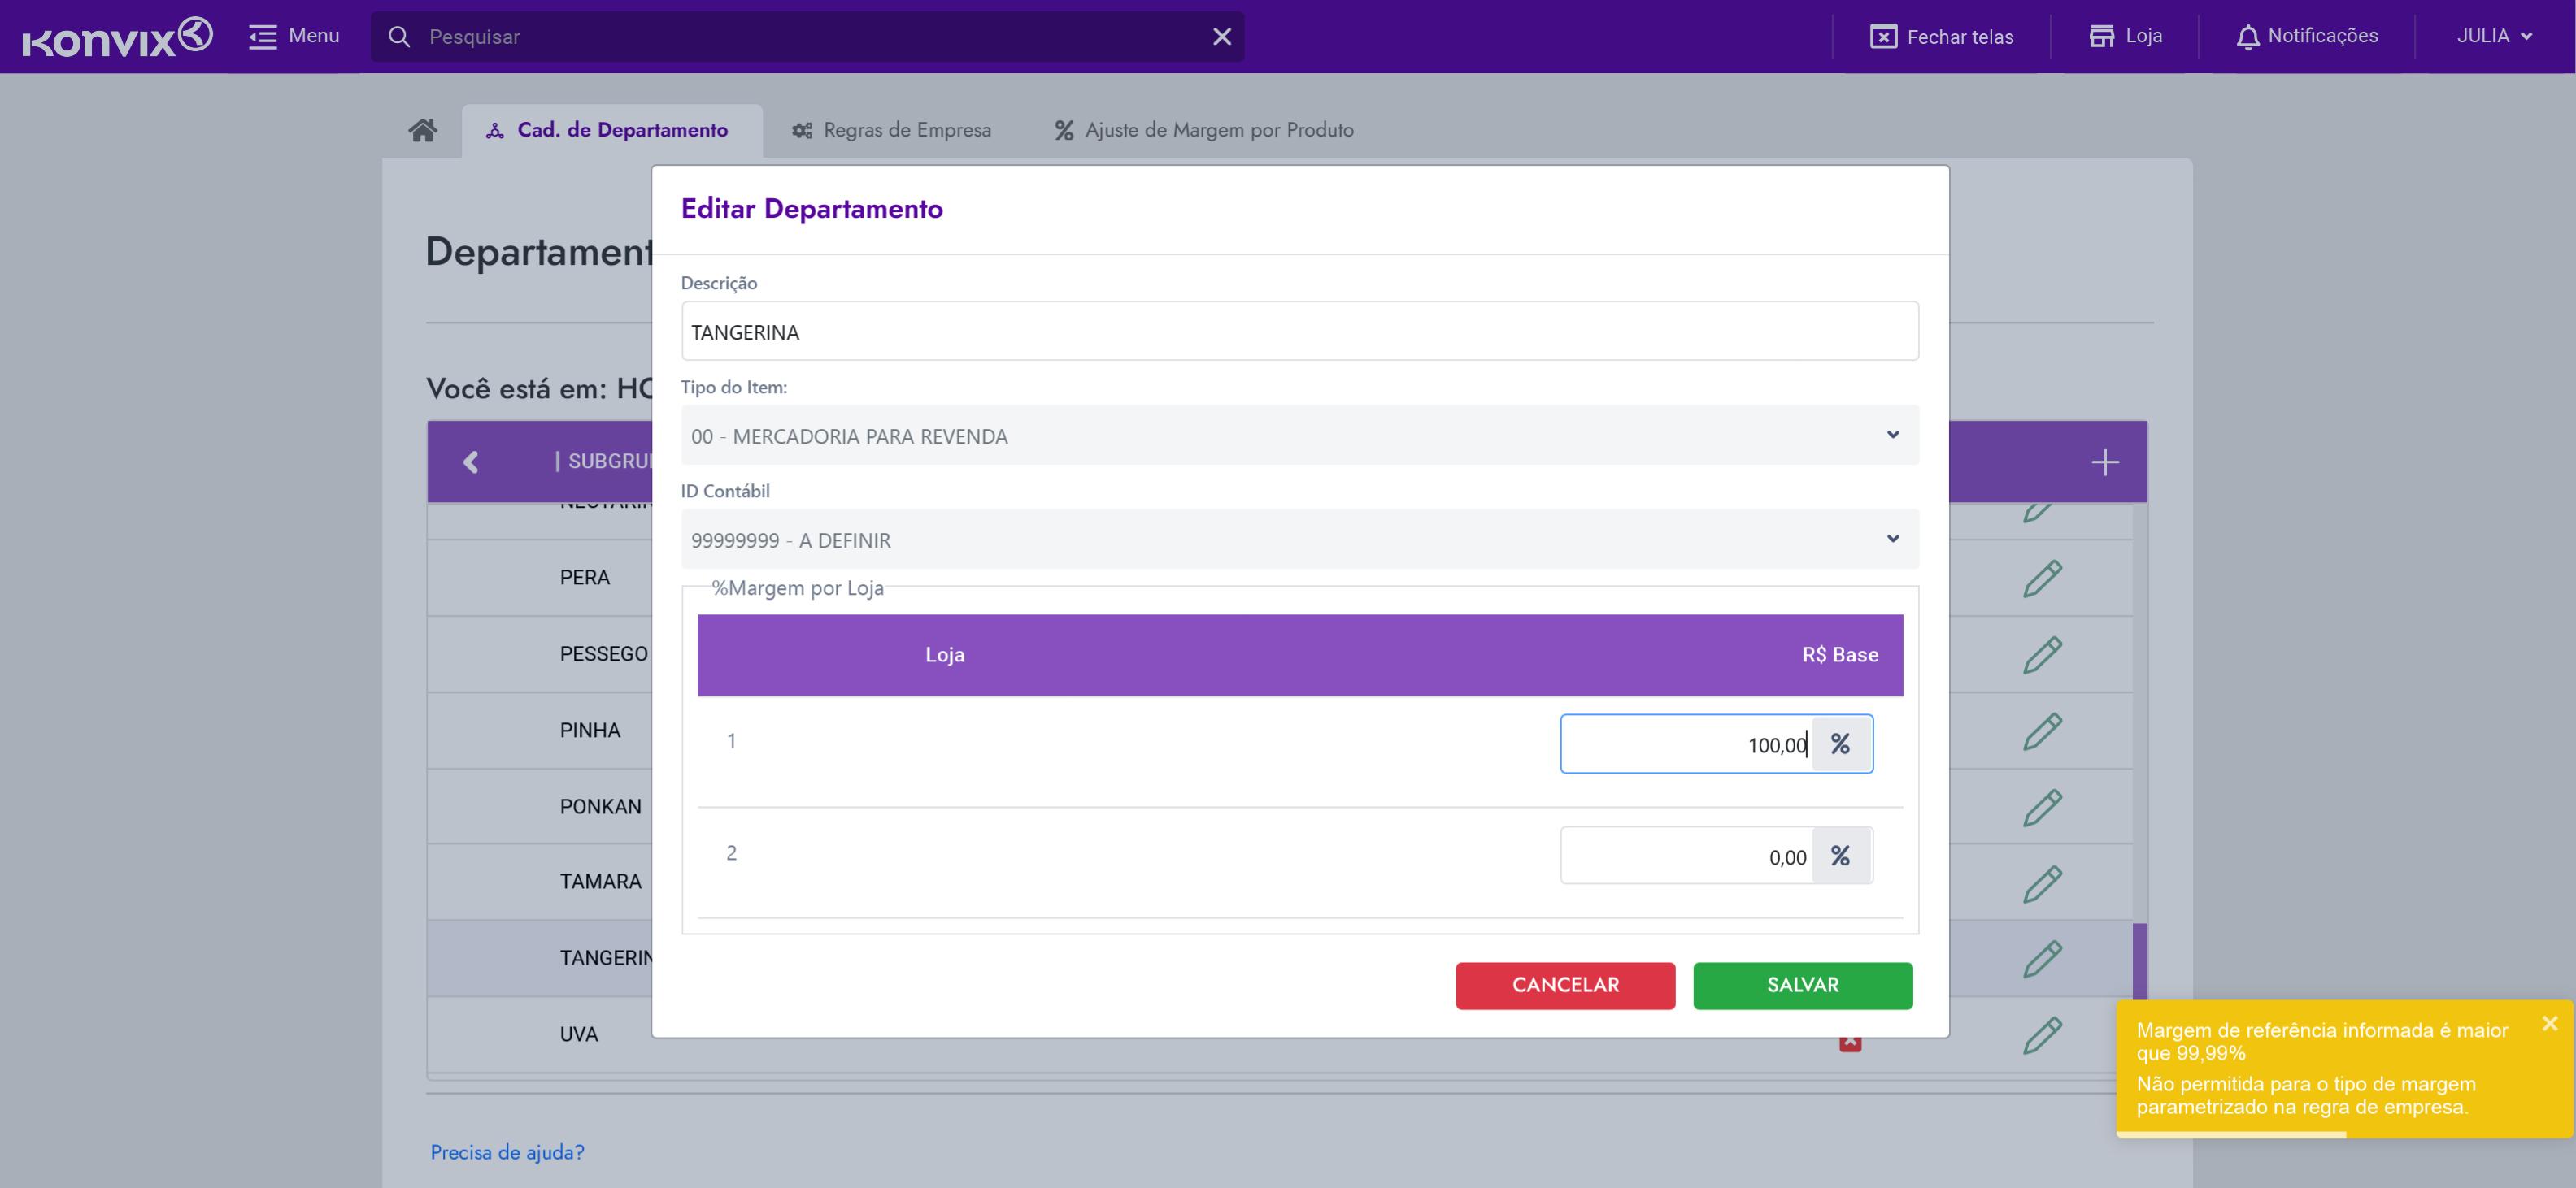Click the CANCELAR button
This screenshot has height=1188, width=2576.
tap(1564, 985)
